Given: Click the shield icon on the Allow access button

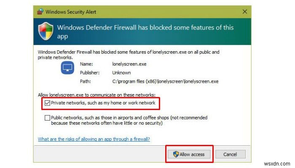Looking at the screenshot, I should tap(176, 154).
